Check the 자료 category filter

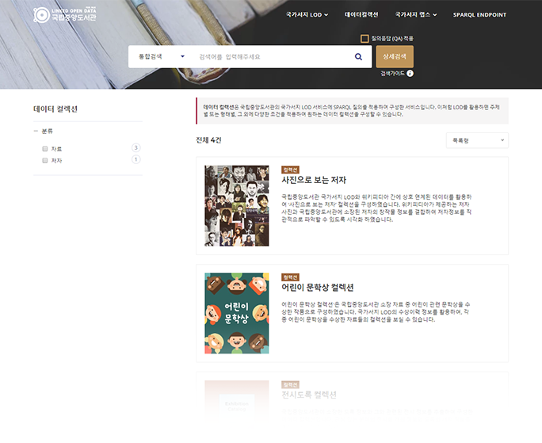click(45, 149)
